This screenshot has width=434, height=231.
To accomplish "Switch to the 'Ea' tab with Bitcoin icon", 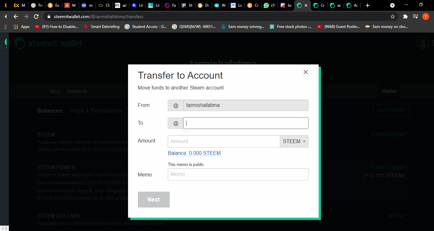I will pyautogui.click(x=53, y=5).
